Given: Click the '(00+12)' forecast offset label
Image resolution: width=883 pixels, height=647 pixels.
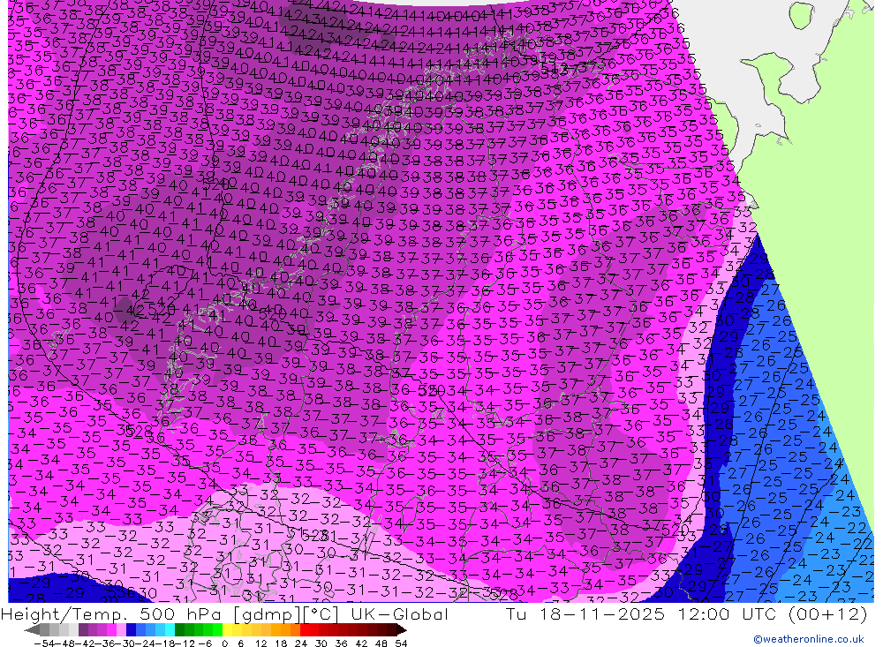Looking at the screenshot, I should click(x=828, y=613).
